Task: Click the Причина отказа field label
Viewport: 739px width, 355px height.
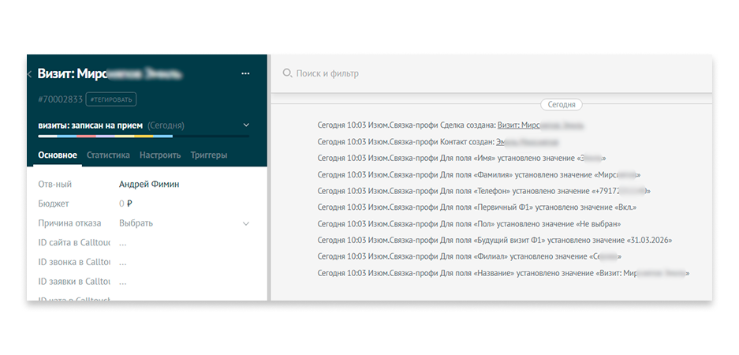Action: 69,223
